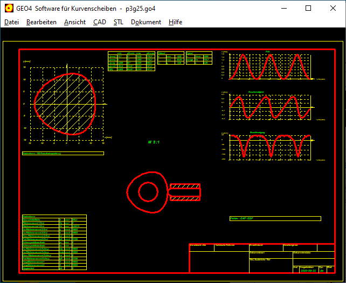Click the Fehler text field
The height and width of the screenshot is (283, 346).
[x=275, y=218]
